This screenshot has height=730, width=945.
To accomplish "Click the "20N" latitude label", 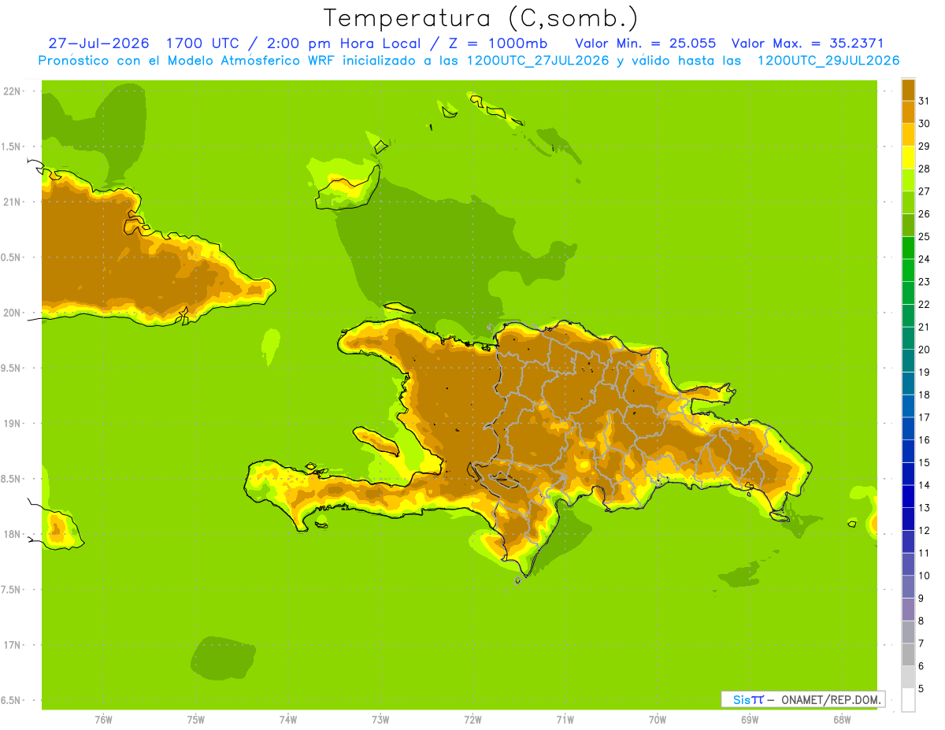I will click(x=12, y=313).
